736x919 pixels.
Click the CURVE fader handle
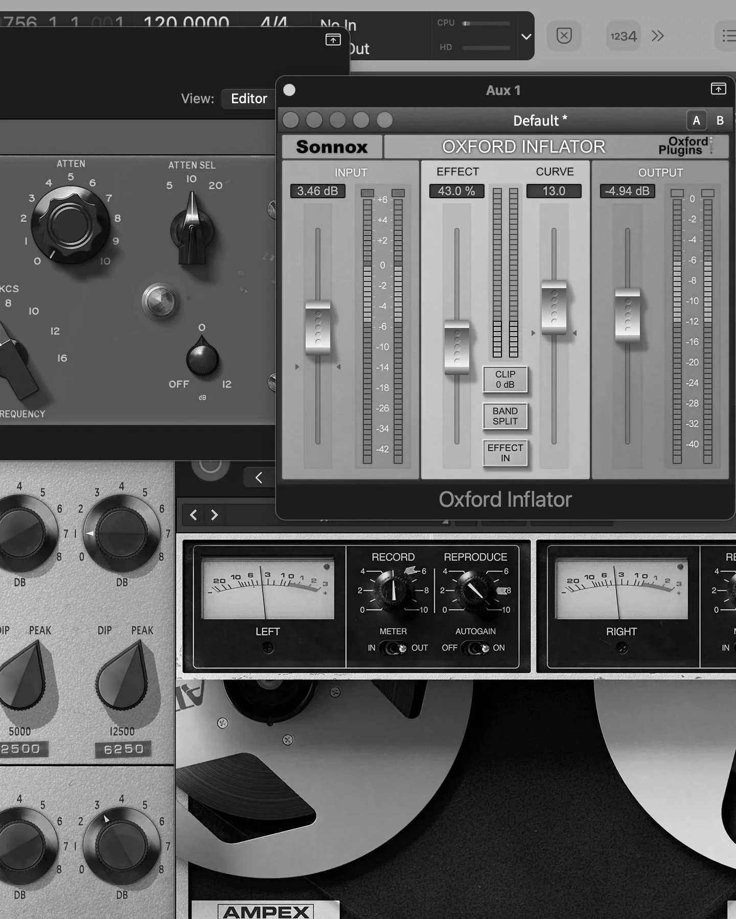(554, 307)
